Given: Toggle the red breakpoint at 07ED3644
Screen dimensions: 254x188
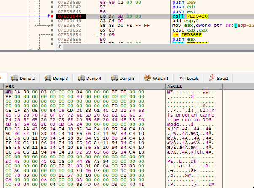Looking at the screenshot, I should (x=52, y=16).
